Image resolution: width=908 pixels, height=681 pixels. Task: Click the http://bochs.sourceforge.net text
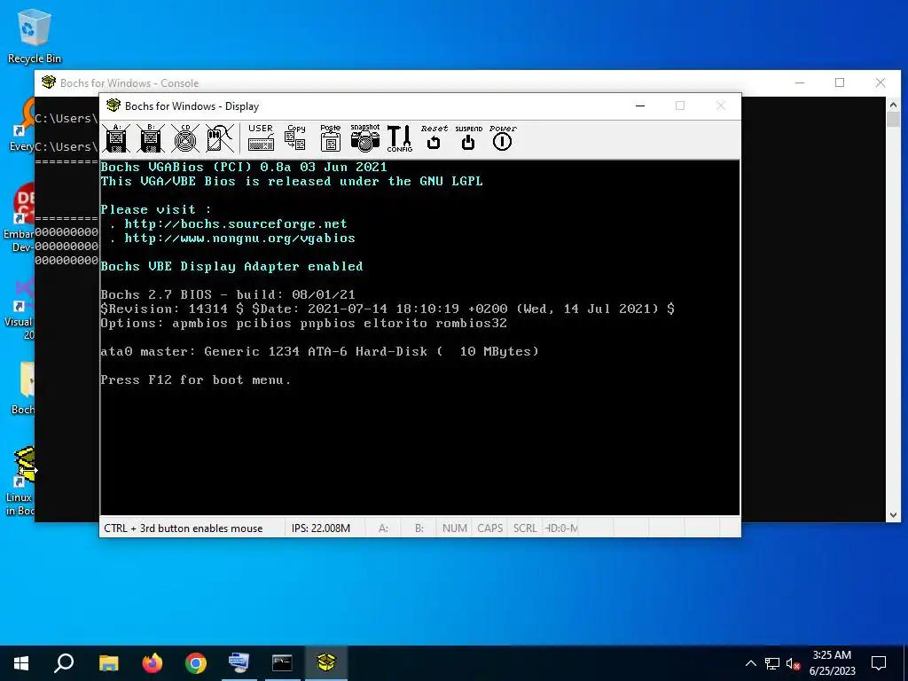click(236, 223)
